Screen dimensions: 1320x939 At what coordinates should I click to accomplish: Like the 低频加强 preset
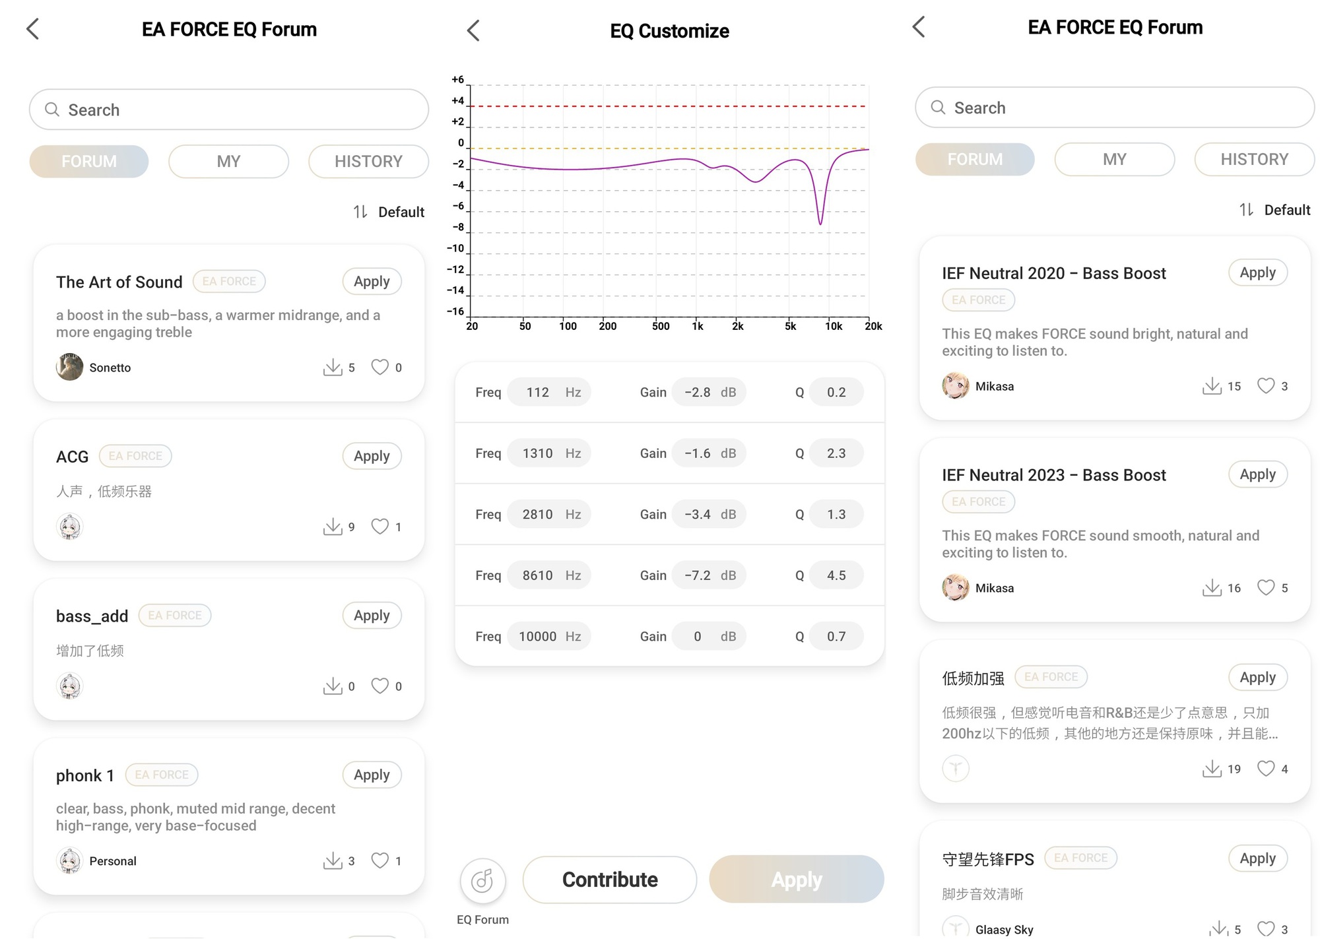pos(1266,768)
